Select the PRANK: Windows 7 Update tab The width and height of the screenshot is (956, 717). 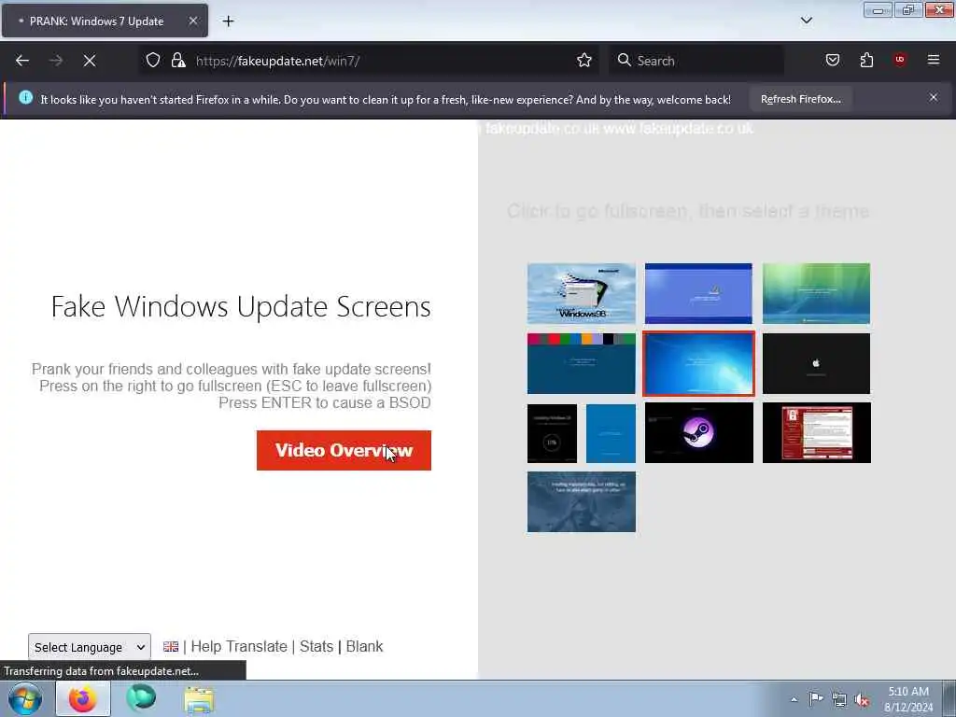click(x=105, y=21)
